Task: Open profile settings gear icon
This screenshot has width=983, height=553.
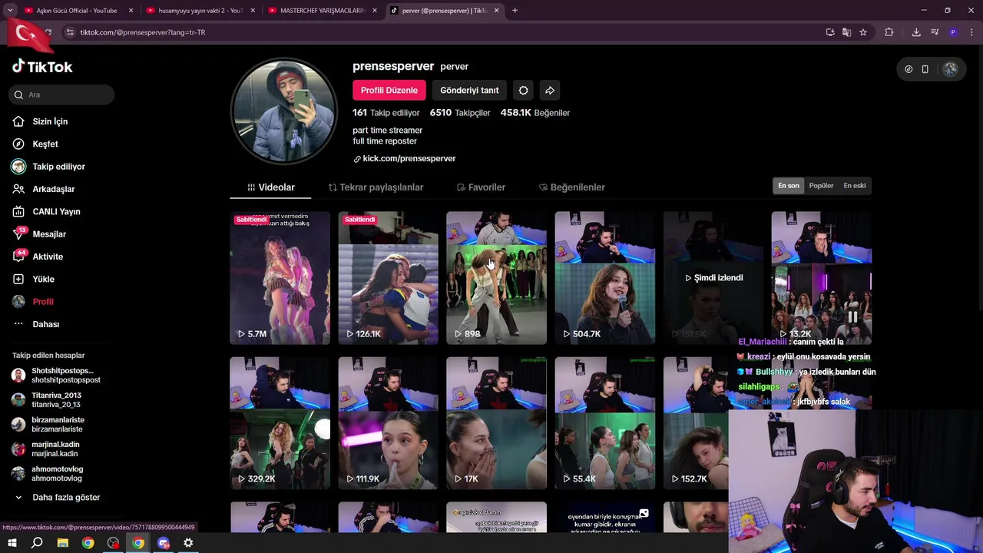Action: (523, 90)
